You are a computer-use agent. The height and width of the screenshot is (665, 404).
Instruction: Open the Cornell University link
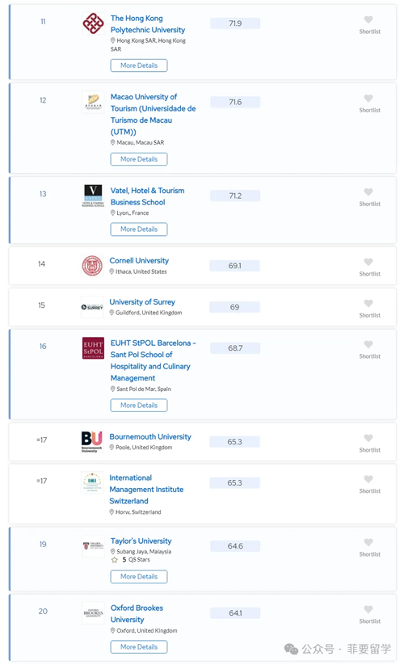click(139, 260)
